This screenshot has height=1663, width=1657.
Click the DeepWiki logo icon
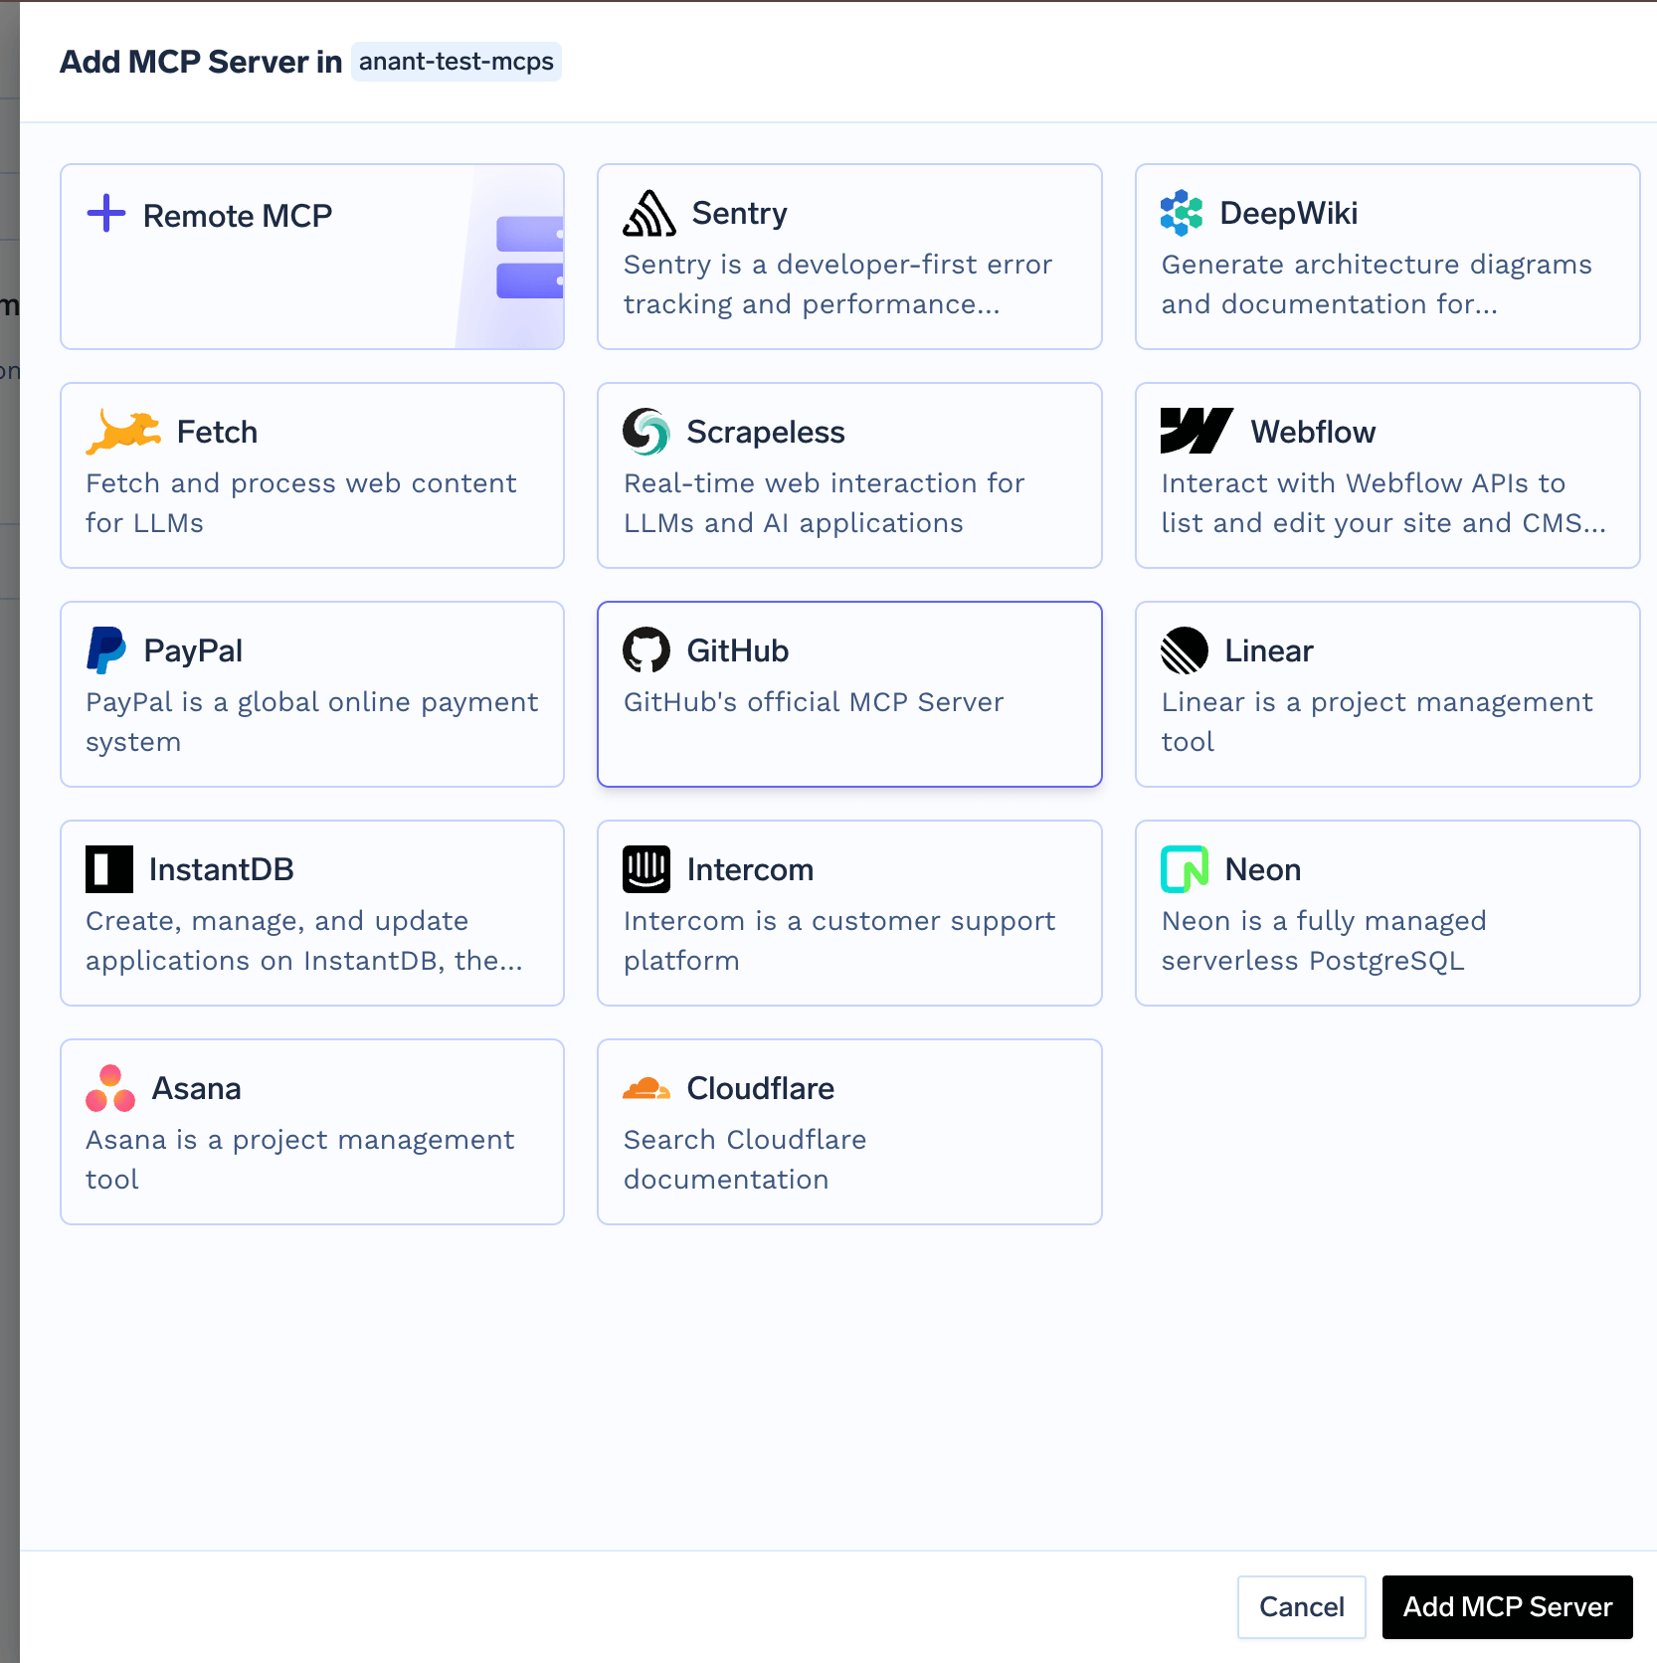(1182, 213)
